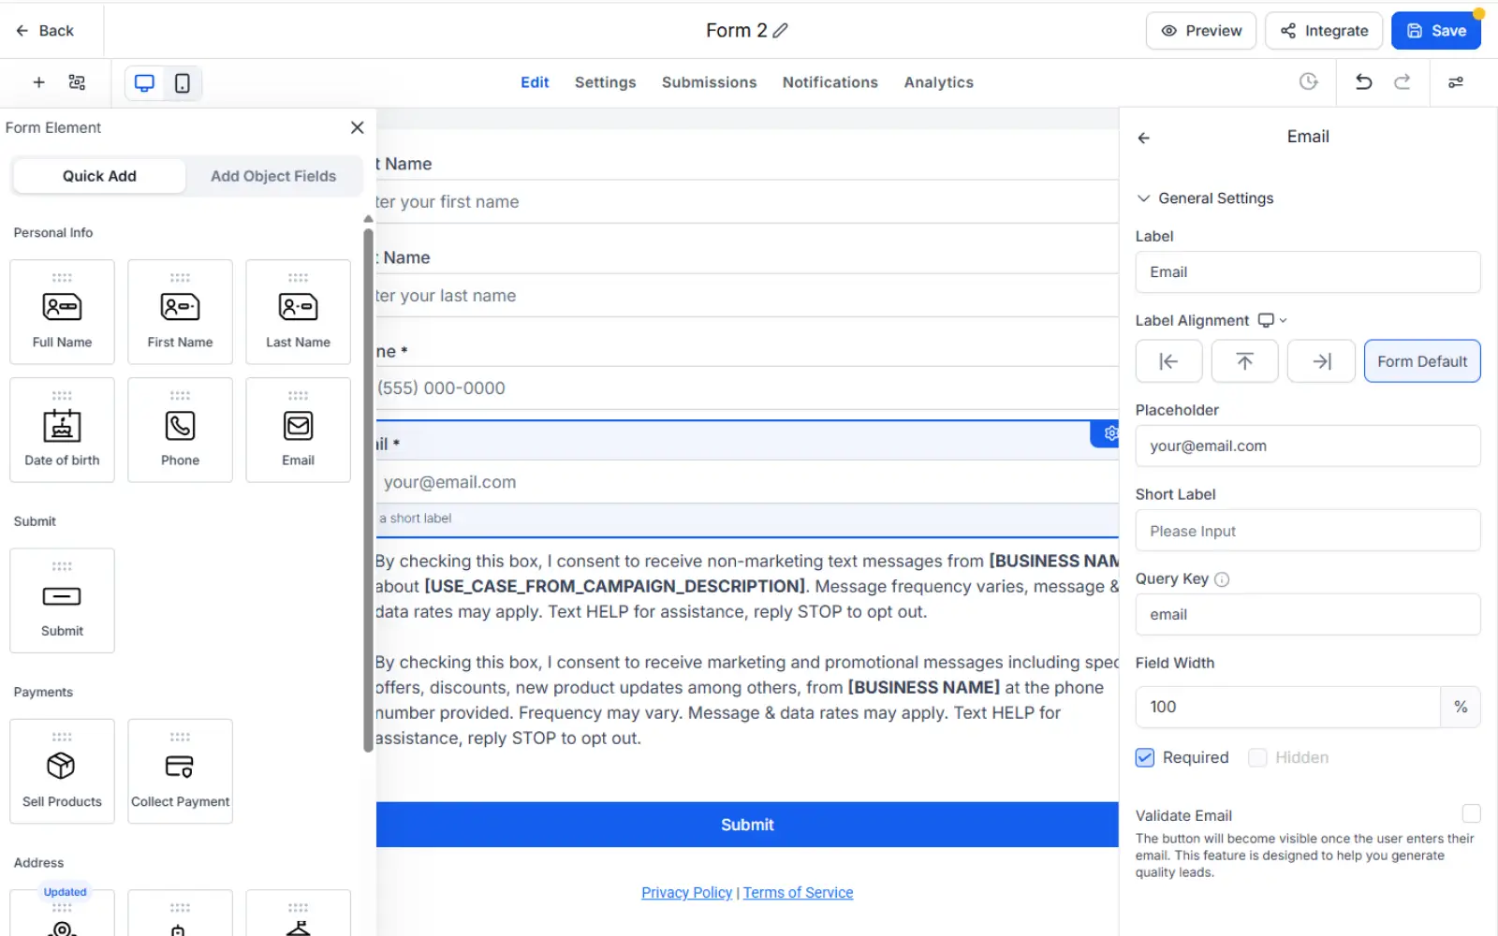Open the Integrate options
The width and height of the screenshot is (1498, 936).
[x=1323, y=31]
